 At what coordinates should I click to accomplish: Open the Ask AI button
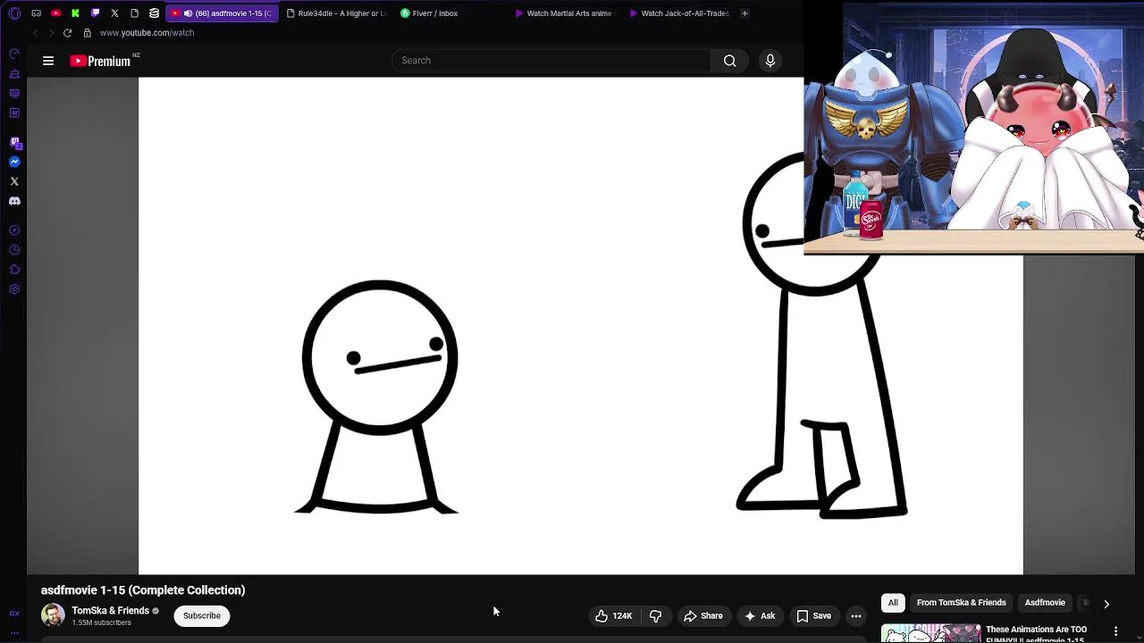point(760,615)
